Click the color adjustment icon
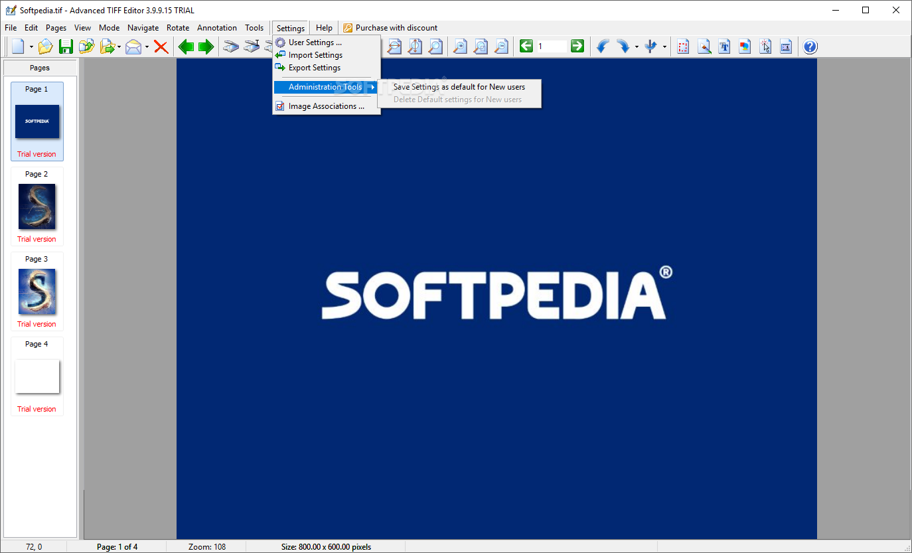The height and width of the screenshot is (553, 912). pos(745,46)
